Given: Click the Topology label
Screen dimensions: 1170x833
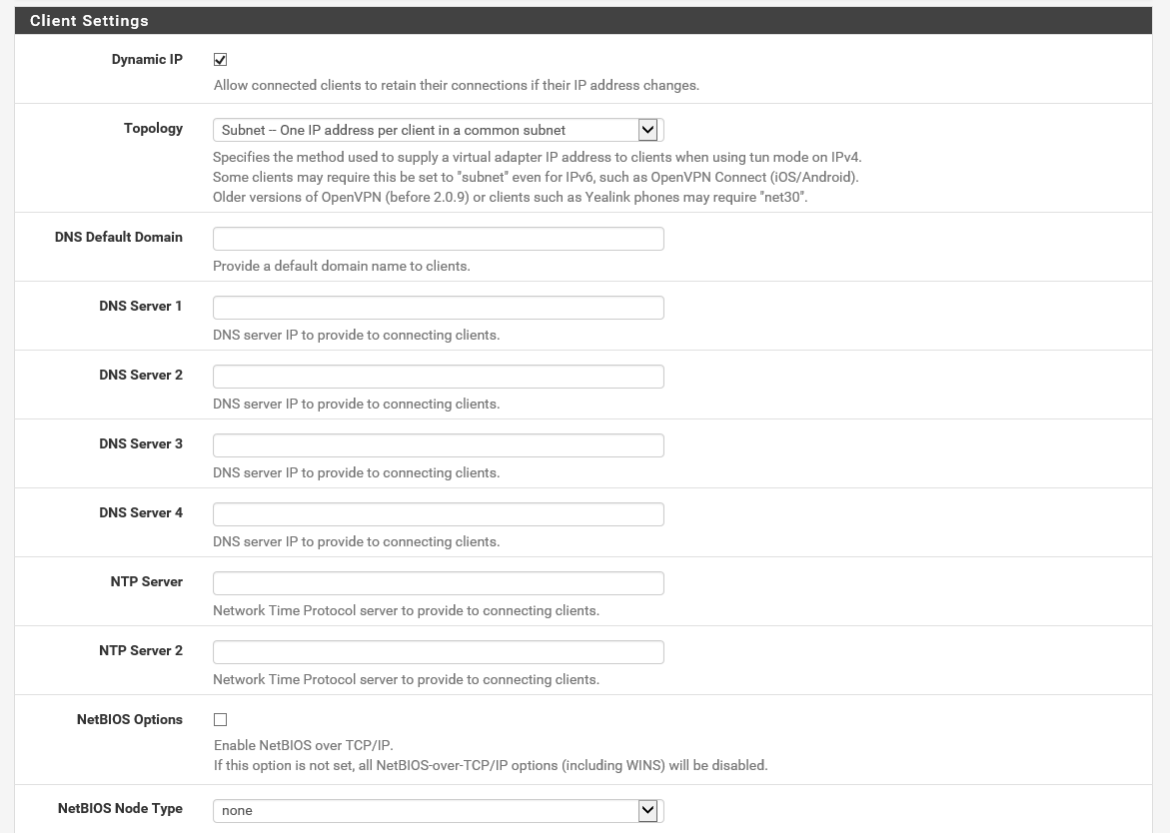Looking at the screenshot, I should (153, 128).
